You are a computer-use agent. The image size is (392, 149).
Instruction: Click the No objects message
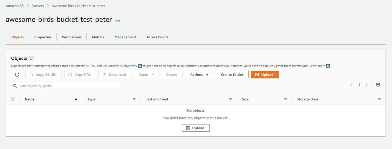[x=196, y=110]
